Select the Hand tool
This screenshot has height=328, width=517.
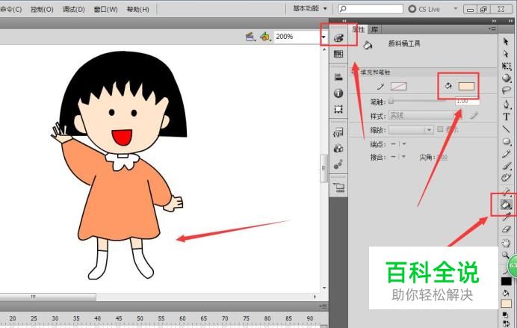click(506, 244)
